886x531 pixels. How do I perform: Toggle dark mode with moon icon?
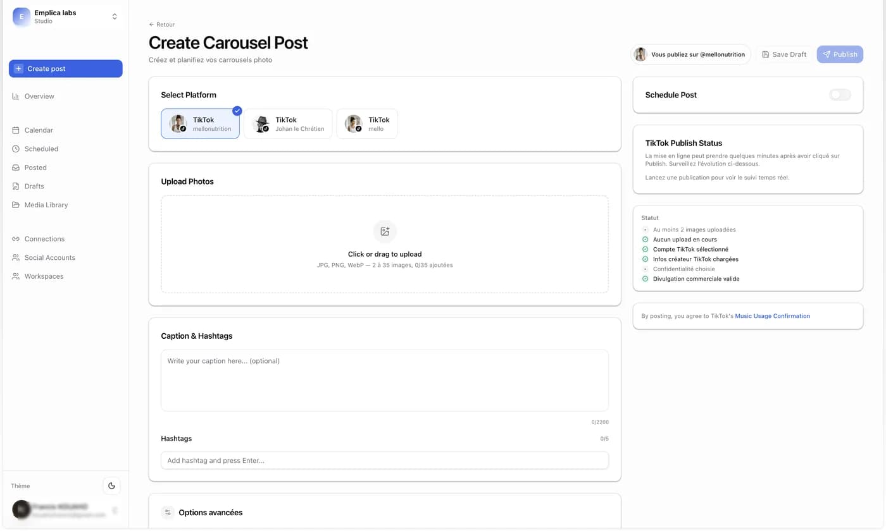coord(111,486)
